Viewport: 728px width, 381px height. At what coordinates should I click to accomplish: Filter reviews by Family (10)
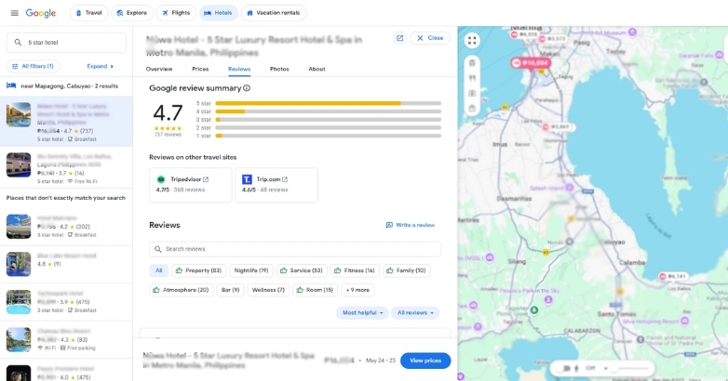point(407,270)
